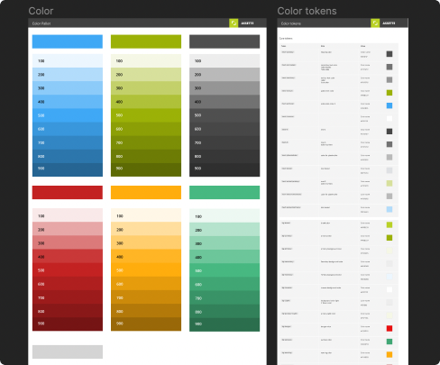Choose the olive green 500 swatch

coord(146,115)
